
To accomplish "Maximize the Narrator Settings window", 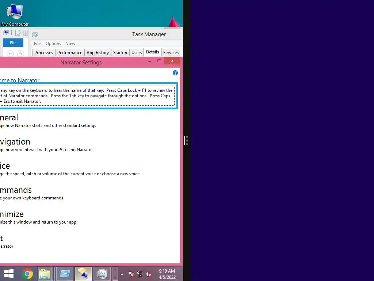I will pyautogui.click(x=159, y=61).
